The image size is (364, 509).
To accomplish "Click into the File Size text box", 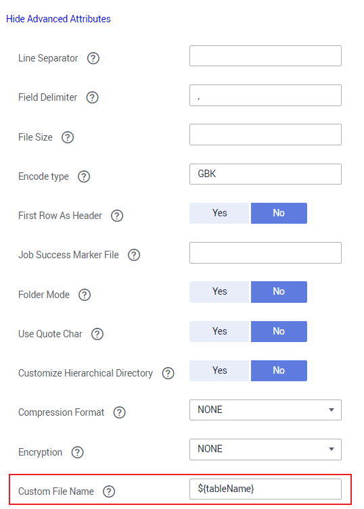I will (265, 135).
